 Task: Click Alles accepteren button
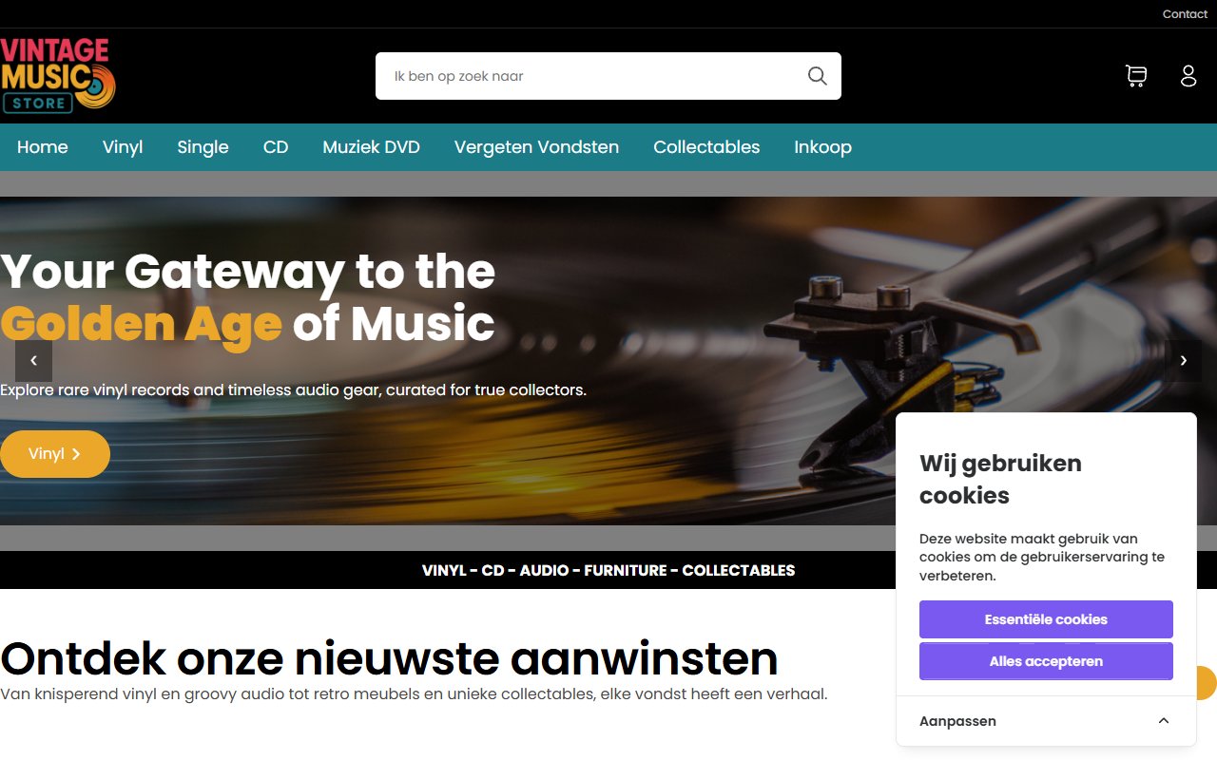1046,661
